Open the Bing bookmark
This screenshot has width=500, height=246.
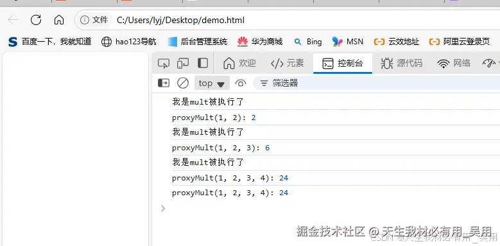click(308, 42)
